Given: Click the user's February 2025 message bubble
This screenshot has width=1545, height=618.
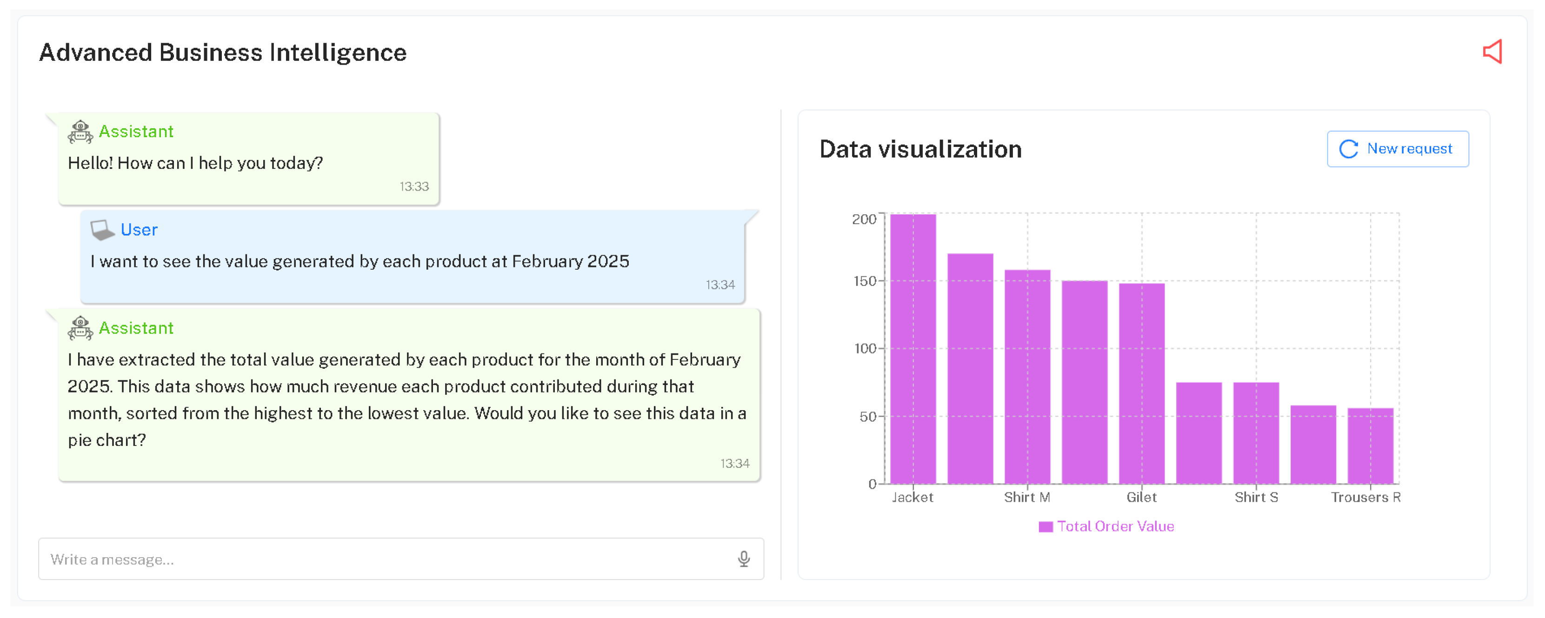Looking at the screenshot, I should (x=360, y=261).
